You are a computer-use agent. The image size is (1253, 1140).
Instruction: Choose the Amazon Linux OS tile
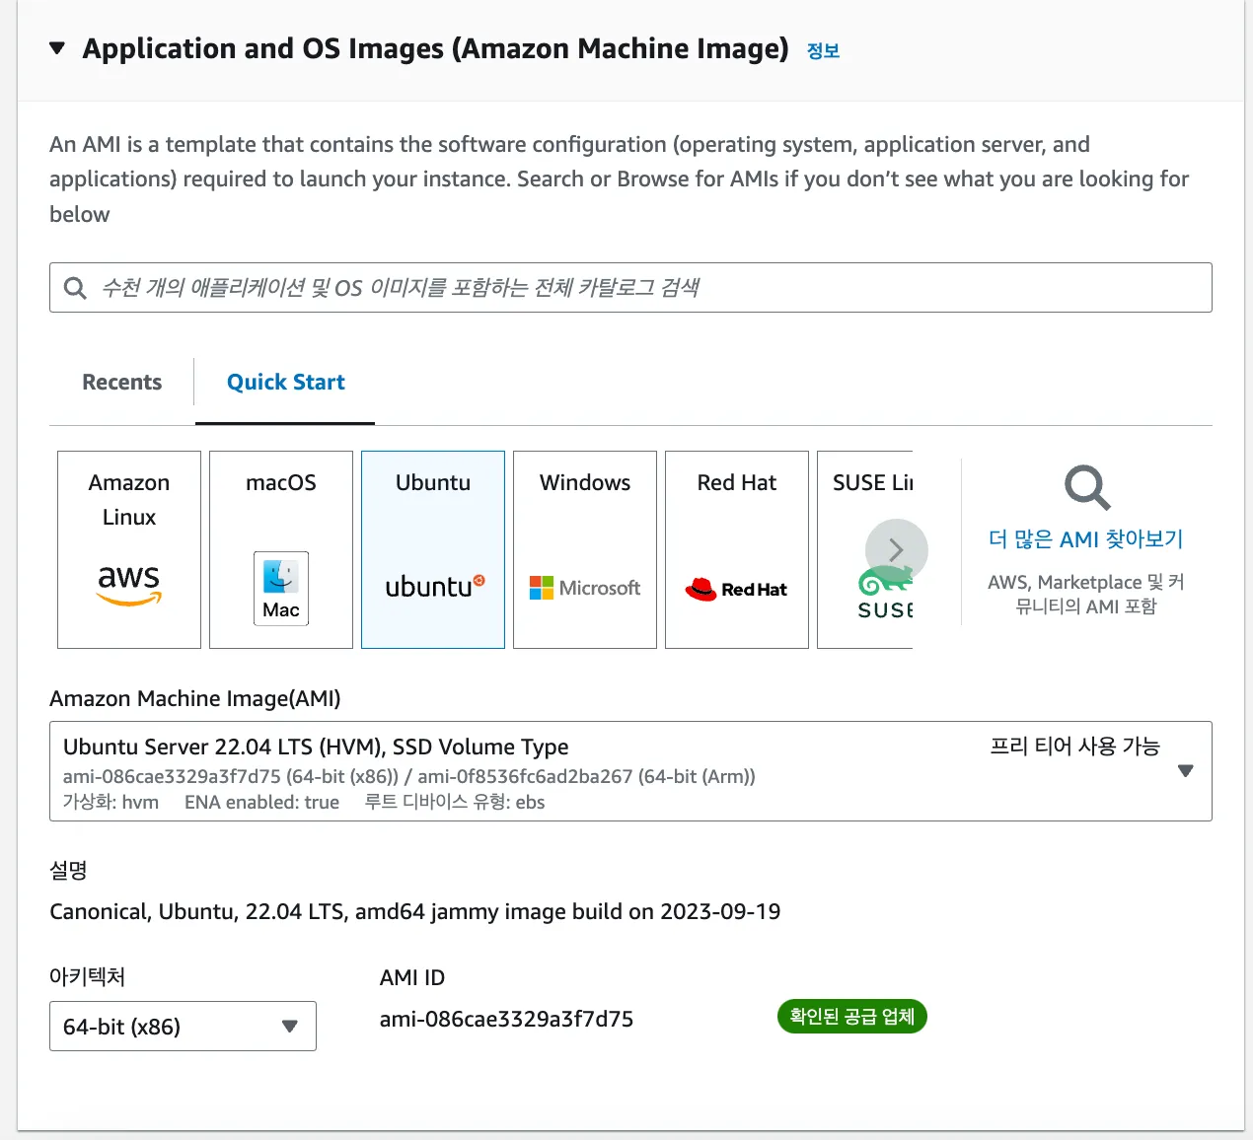point(129,549)
